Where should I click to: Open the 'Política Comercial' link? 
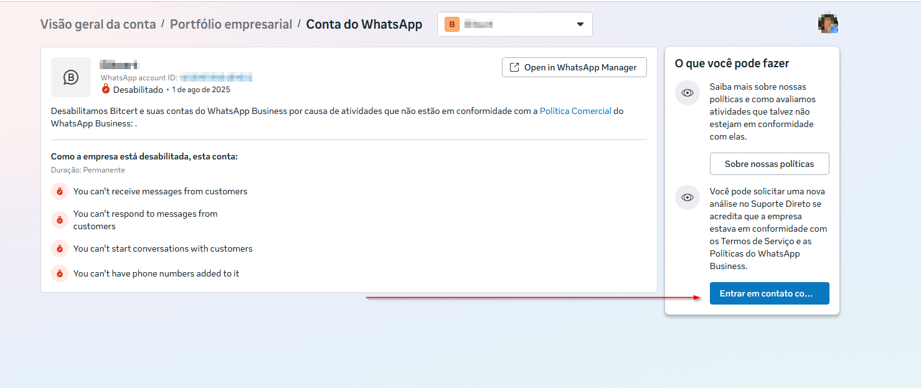575,111
